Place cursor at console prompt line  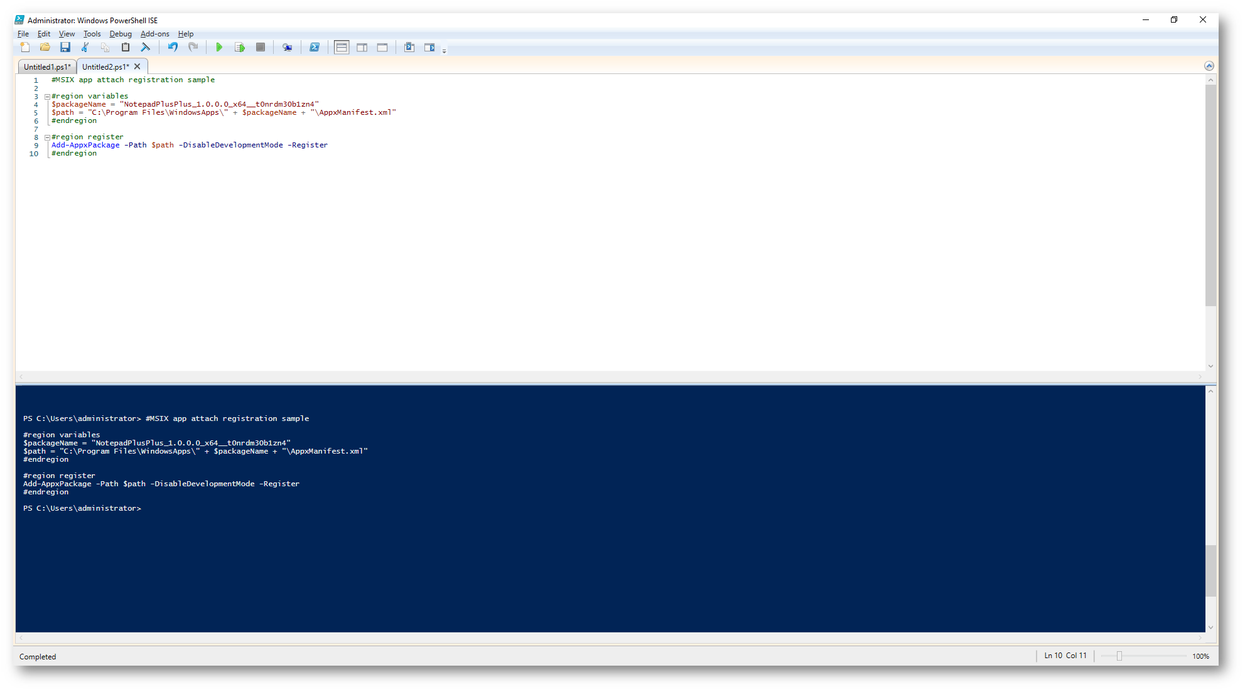click(82, 508)
